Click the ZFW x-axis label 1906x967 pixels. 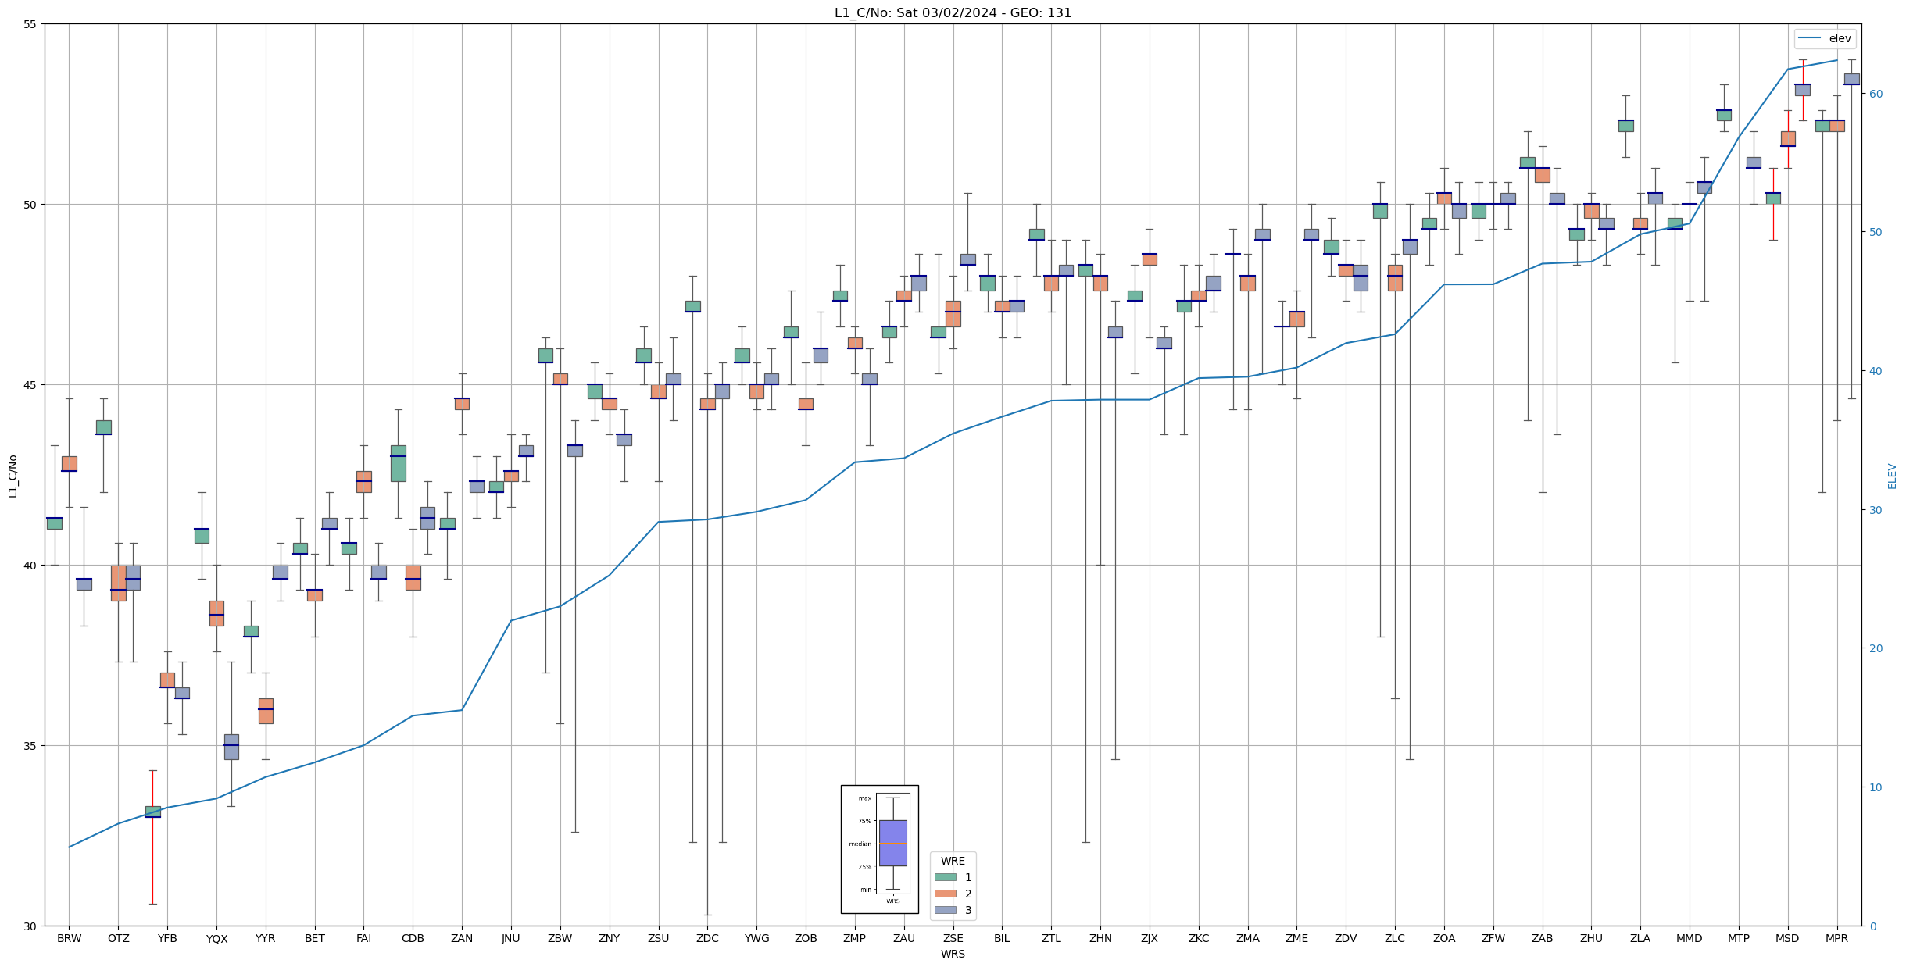[1493, 938]
